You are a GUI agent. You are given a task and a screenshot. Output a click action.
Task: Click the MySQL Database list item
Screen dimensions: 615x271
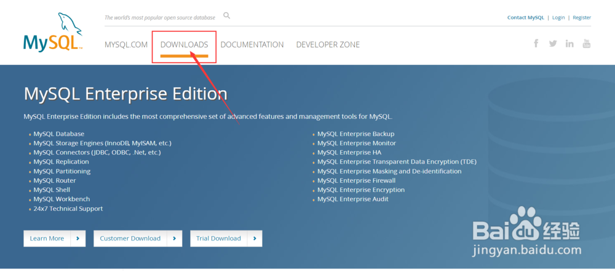click(x=59, y=134)
